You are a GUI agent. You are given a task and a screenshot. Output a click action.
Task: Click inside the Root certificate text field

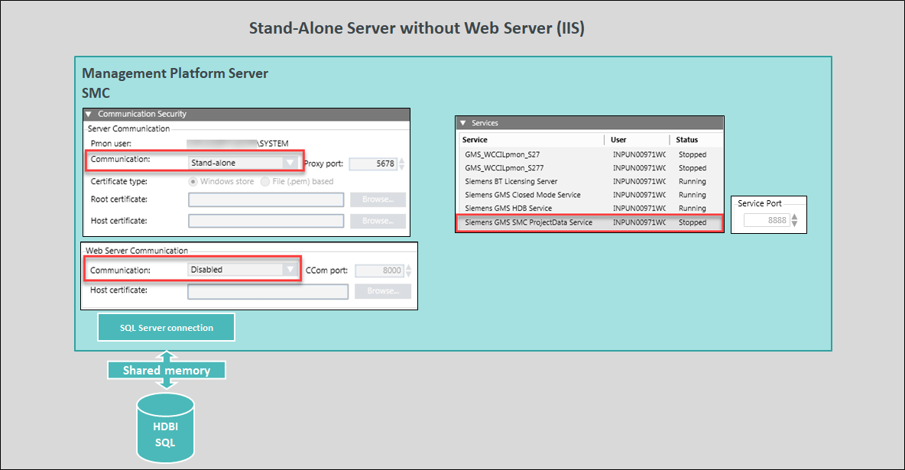pyautogui.click(x=265, y=199)
